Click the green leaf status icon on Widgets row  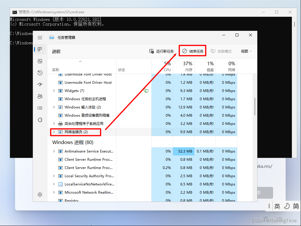click(146, 91)
